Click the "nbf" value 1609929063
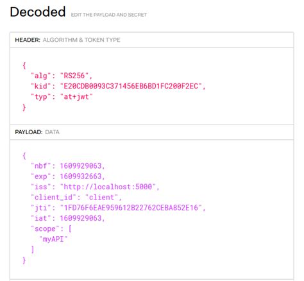This screenshot has width=304, height=281. pos(81,166)
